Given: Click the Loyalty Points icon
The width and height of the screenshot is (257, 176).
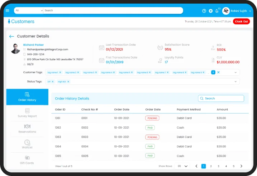Looking at the screenshot, I should tap(160, 60).
